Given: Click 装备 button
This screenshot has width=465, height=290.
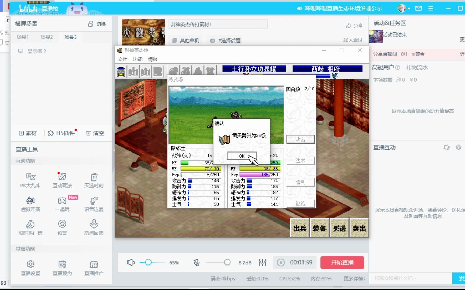Looking at the screenshot, I should tap(319, 228).
